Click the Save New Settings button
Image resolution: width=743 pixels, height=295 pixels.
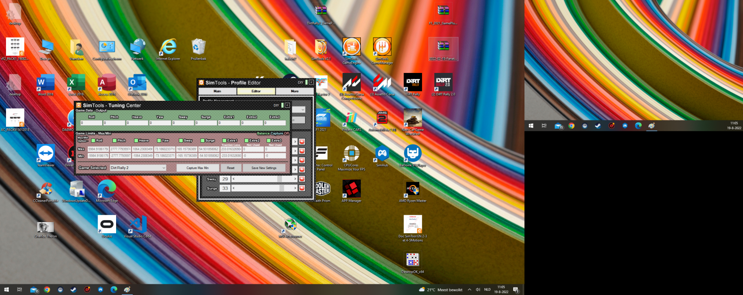(x=264, y=168)
